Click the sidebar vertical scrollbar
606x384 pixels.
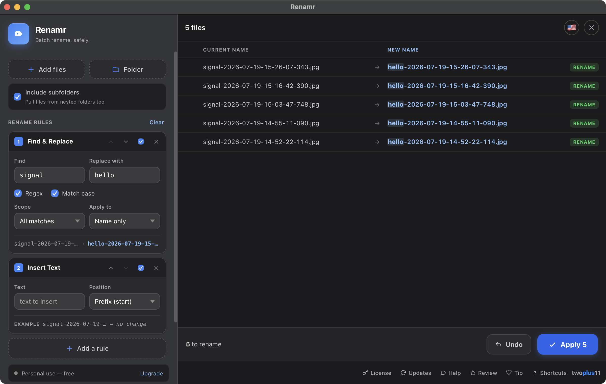[x=176, y=187]
